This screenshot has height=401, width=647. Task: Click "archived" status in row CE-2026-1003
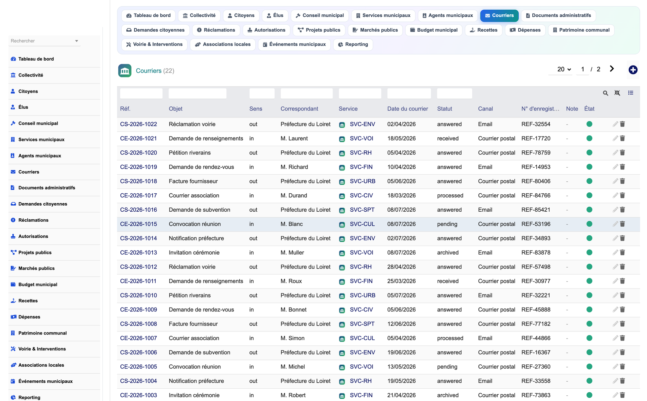click(448, 395)
